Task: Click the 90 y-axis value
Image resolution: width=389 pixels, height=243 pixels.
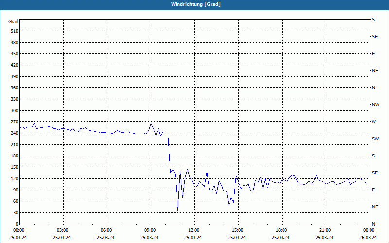Action: (x=16, y=190)
